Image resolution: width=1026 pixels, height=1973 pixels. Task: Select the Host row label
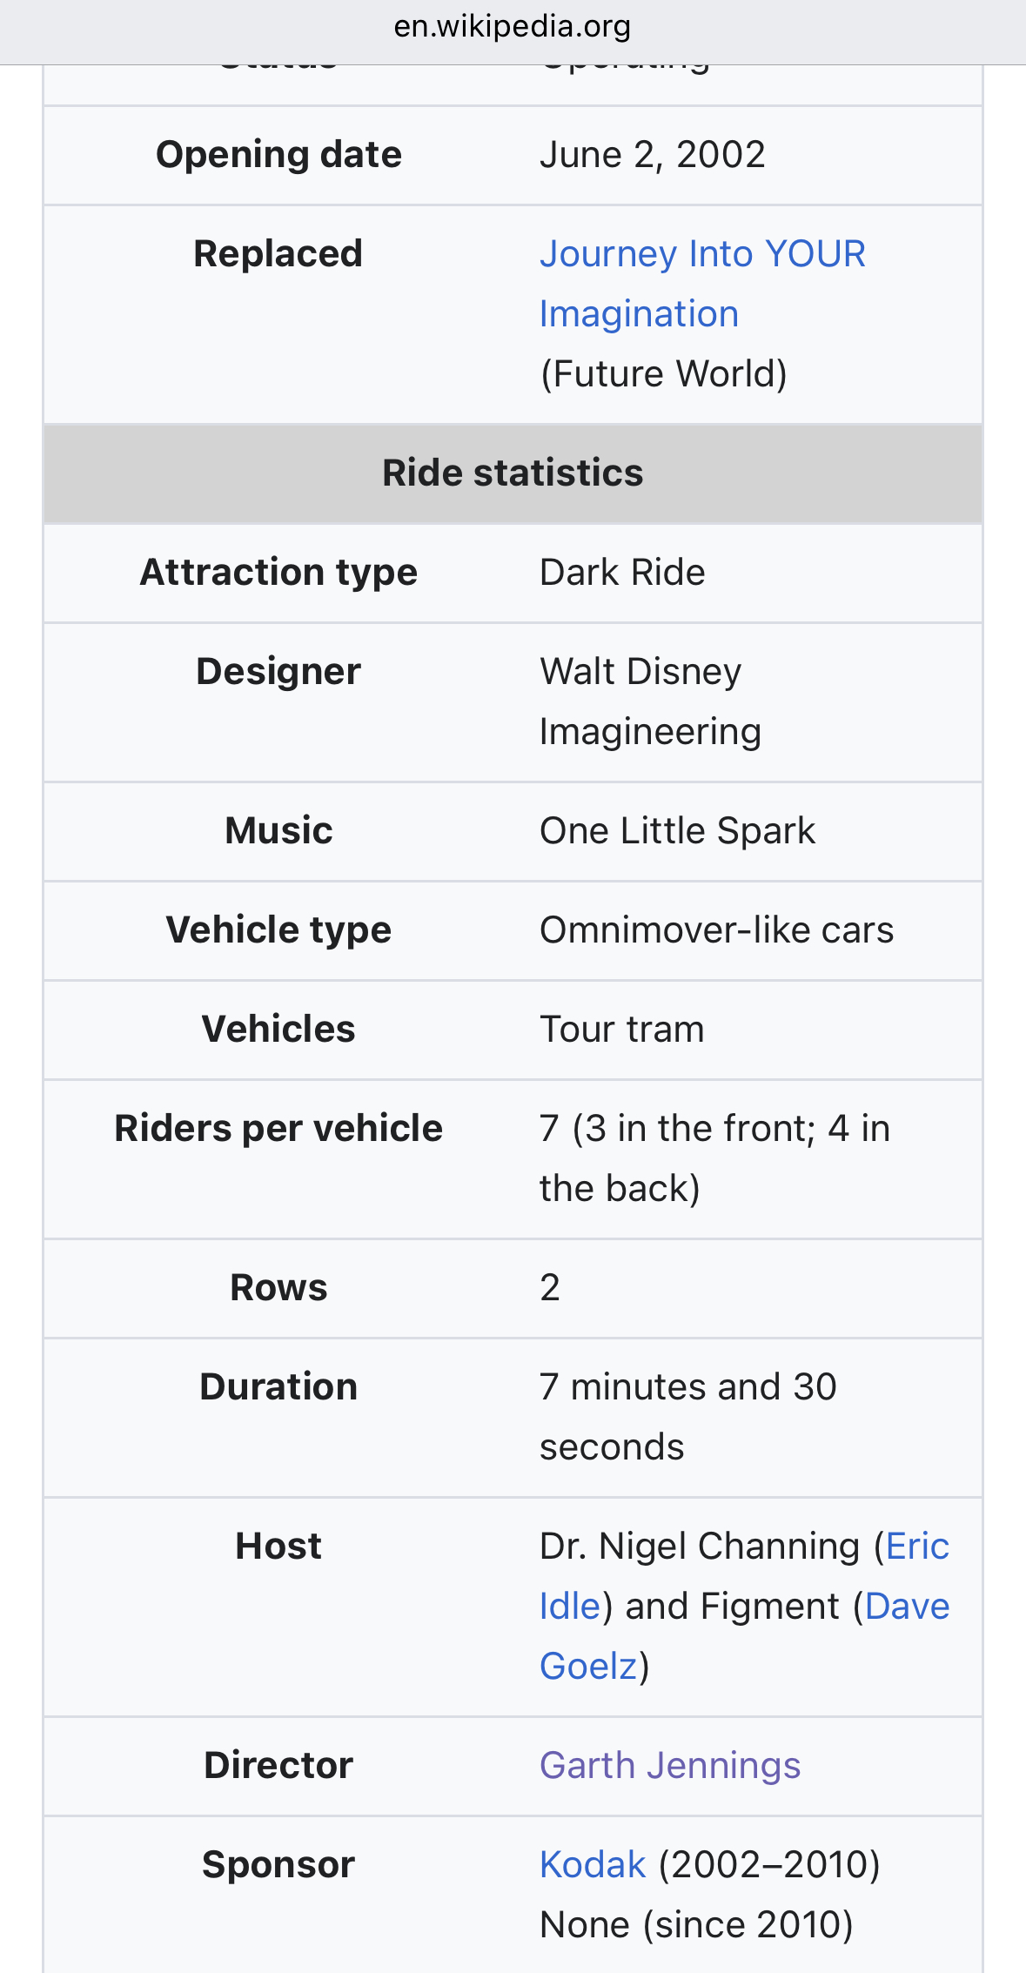click(x=278, y=1547)
